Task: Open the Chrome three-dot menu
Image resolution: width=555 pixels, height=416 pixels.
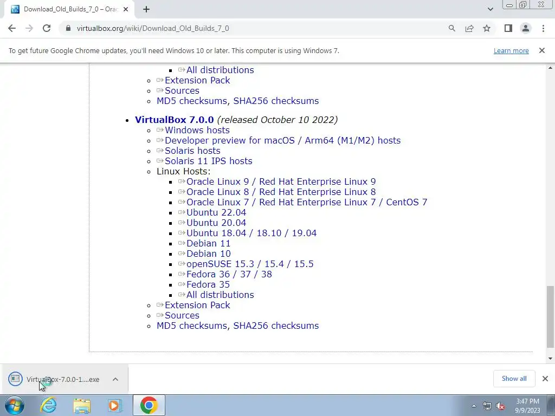Action: pos(543,28)
